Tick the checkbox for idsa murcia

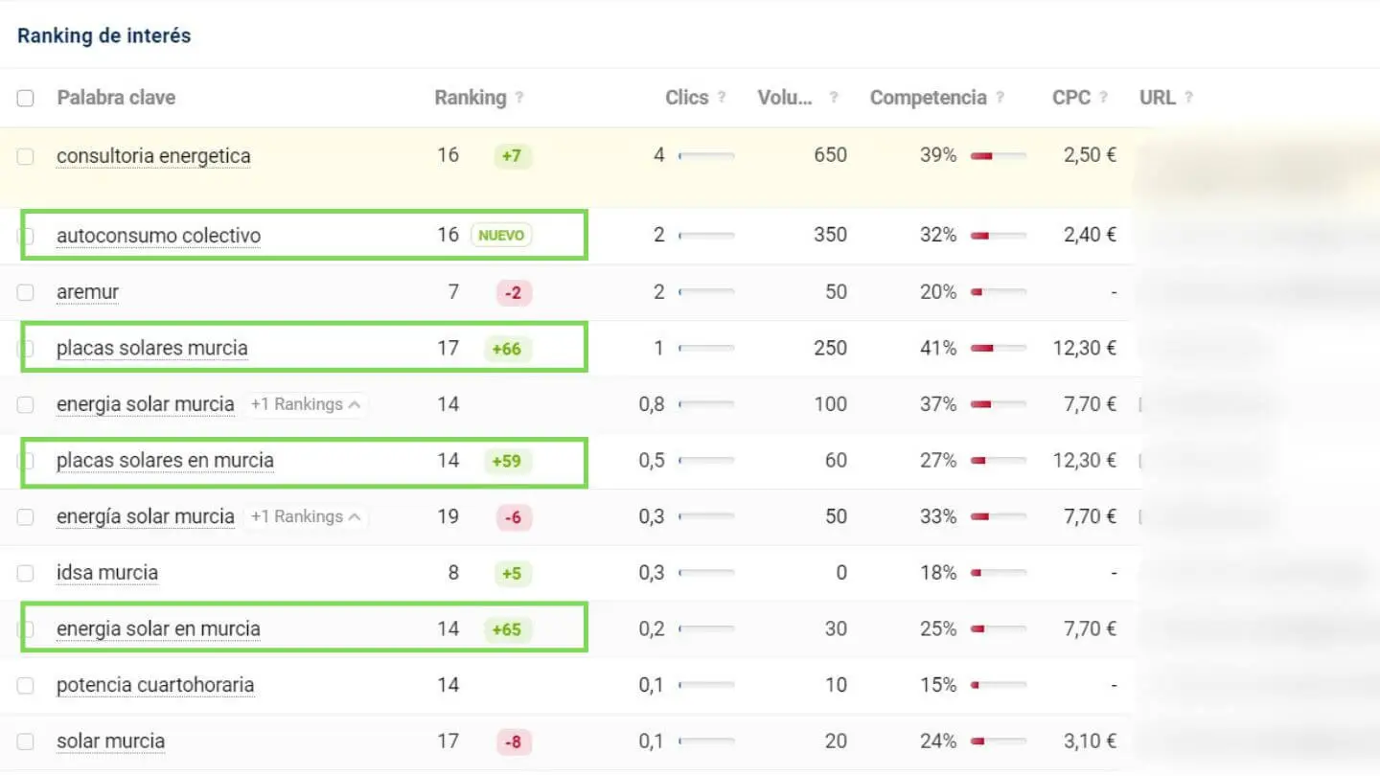click(26, 573)
